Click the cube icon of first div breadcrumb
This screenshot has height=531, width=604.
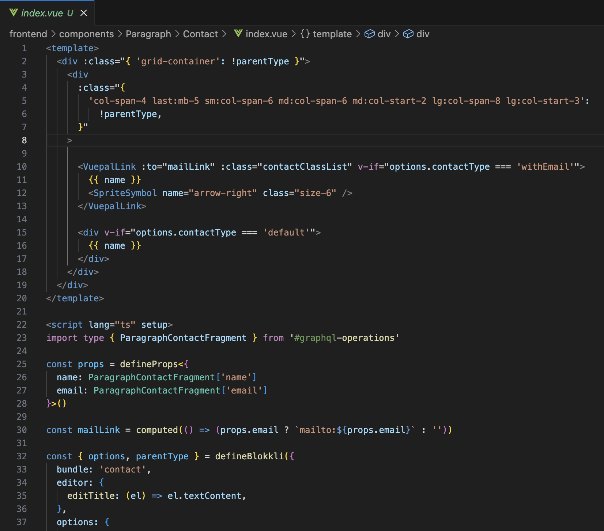(370, 34)
